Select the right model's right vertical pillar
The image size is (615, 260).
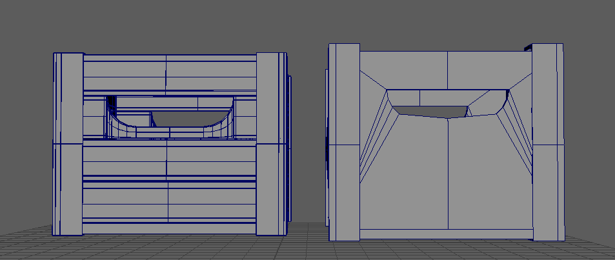(x=547, y=142)
